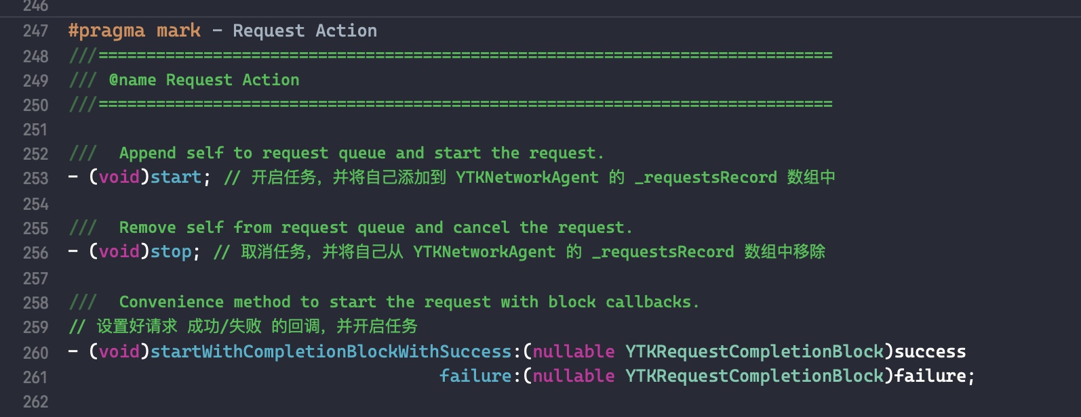Click the #pragma mark directive
The image size is (1081, 417).
click(x=134, y=31)
